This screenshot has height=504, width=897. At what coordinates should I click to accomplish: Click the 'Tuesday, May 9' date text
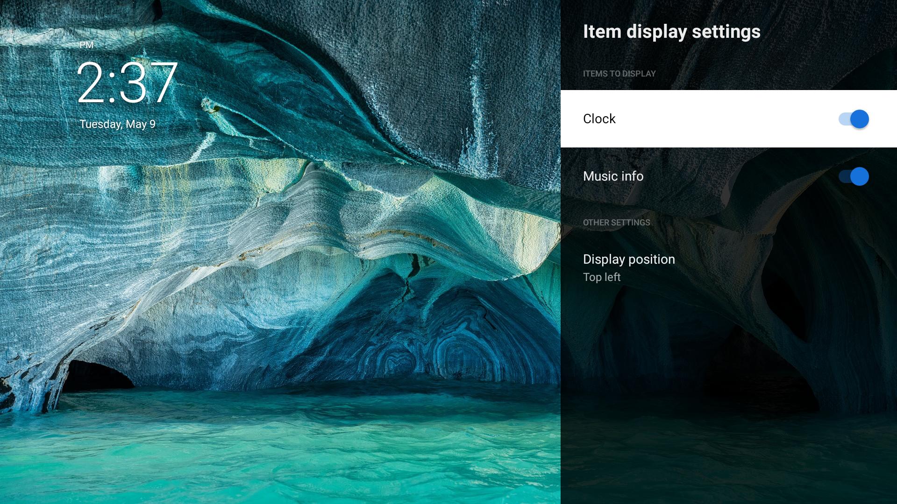117,124
